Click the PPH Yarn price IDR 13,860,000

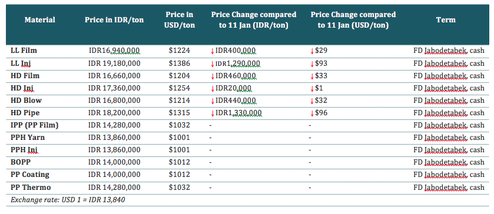point(114,138)
